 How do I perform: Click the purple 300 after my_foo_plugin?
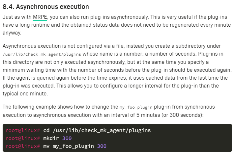(102, 146)
